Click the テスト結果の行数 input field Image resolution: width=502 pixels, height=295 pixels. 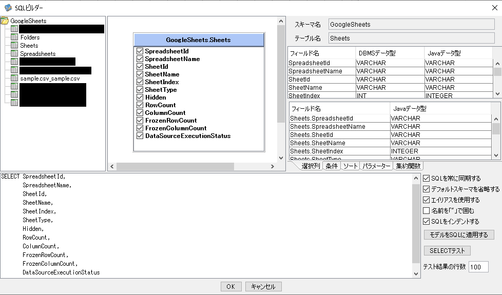point(478,267)
